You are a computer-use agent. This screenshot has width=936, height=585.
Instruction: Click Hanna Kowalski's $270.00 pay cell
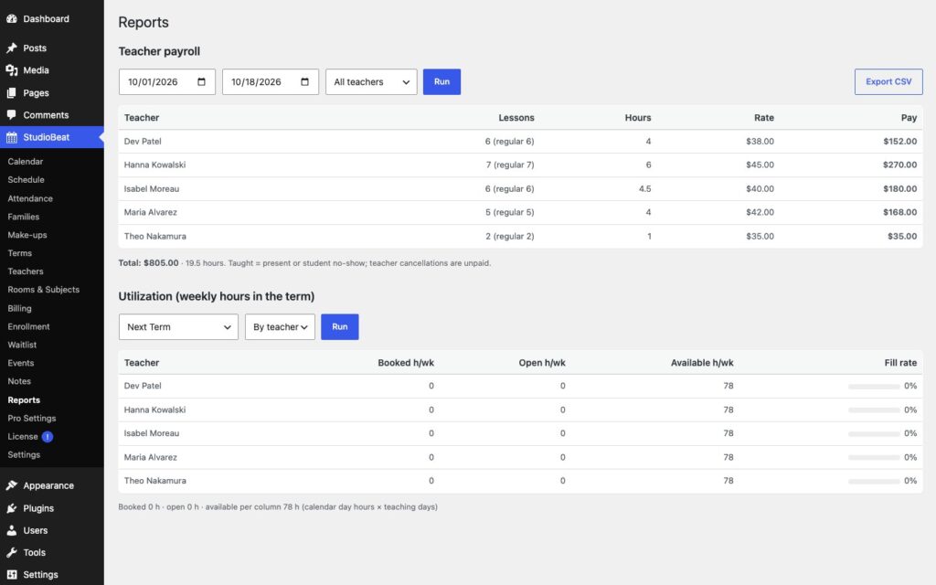(899, 165)
